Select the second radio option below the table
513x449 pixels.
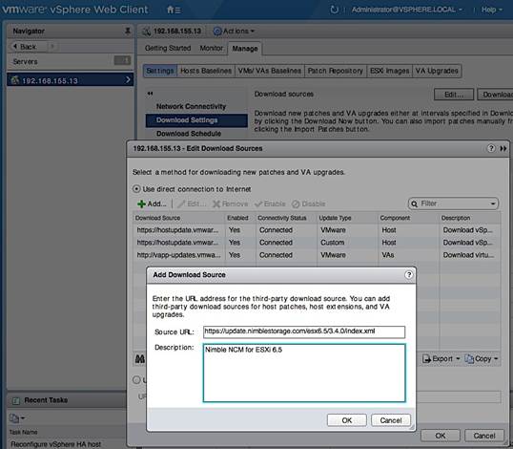pyautogui.click(x=136, y=380)
